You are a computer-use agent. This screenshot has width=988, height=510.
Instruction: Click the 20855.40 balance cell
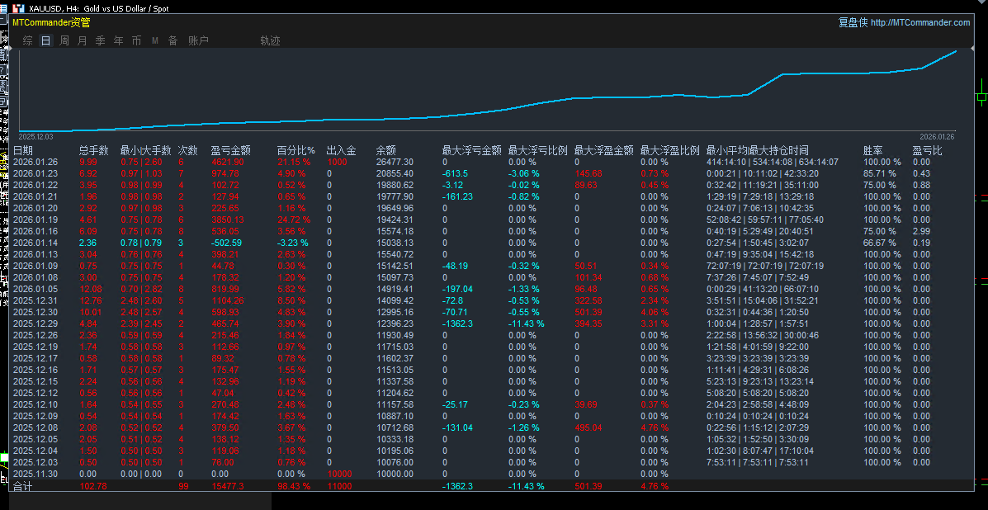pos(395,173)
